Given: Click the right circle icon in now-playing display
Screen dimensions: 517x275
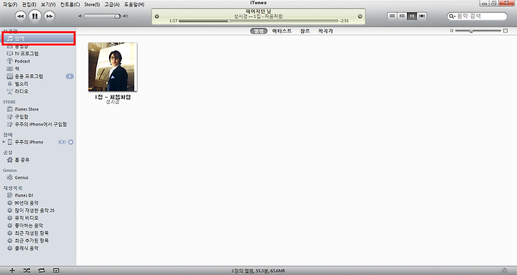Looking at the screenshot, I should 360,17.
